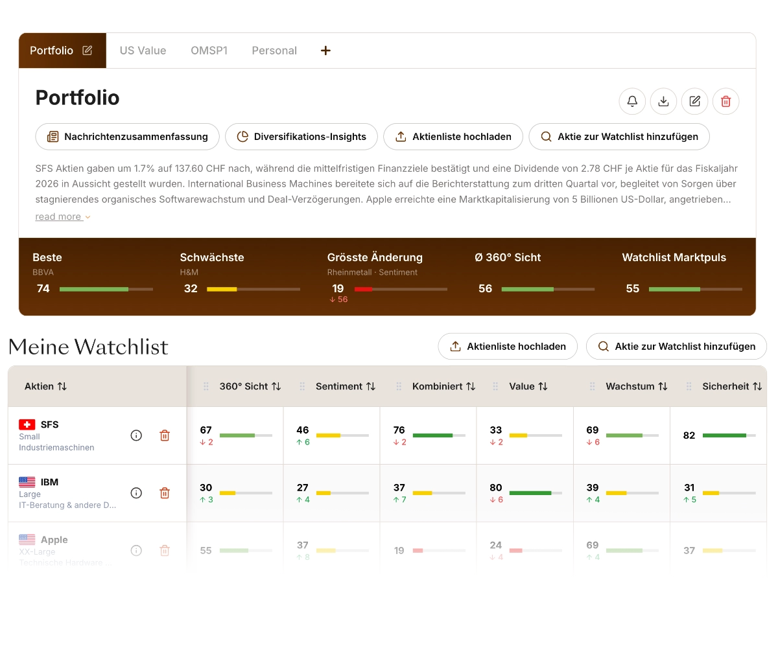This screenshot has height=648, width=778.
Task: Switch to the OMSP1 tab
Action: click(209, 51)
